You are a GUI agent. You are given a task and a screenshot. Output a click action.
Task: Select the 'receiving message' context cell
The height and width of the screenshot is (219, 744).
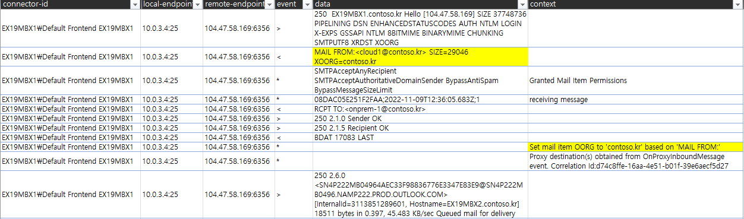click(635, 99)
